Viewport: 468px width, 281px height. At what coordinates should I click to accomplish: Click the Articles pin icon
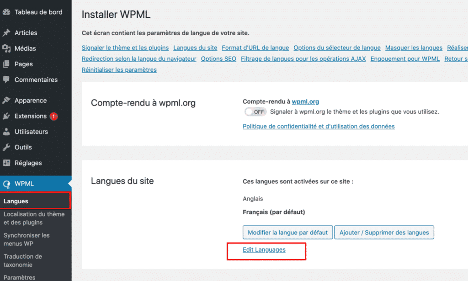[6, 33]
